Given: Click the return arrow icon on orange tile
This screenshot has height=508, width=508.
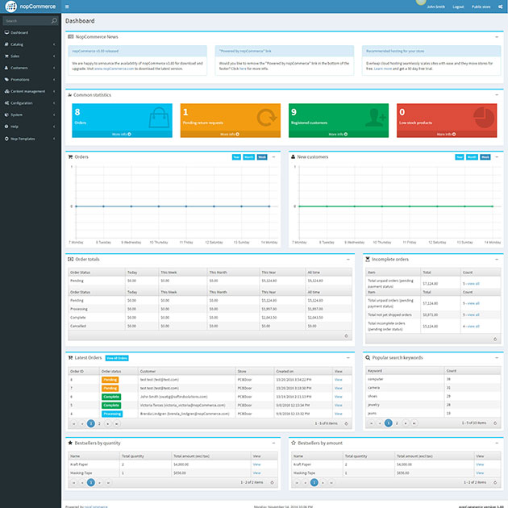Looking at the screenshot, I should click(266, 117).
